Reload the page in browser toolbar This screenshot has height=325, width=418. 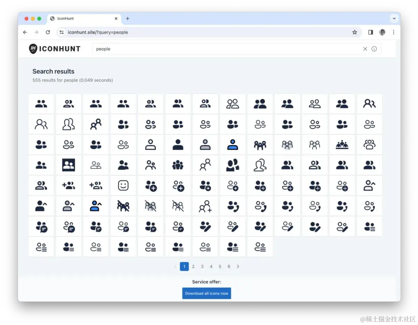[x=48, y=32]
